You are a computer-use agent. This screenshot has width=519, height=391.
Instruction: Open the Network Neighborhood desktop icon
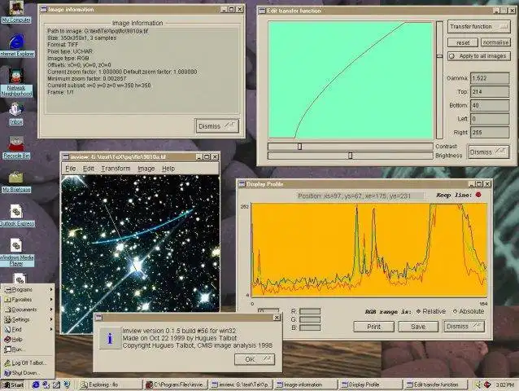pos(16,82)
